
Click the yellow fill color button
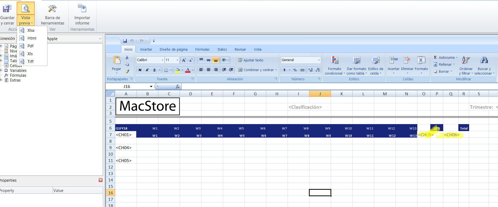(x=178, y=70)
